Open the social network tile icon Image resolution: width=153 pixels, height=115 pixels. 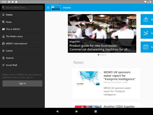[x=146, y=33]
